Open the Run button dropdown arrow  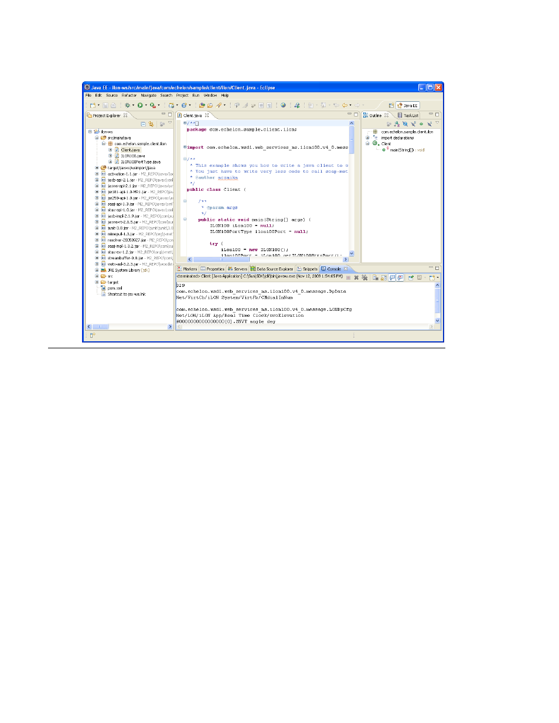click(146, 105)
